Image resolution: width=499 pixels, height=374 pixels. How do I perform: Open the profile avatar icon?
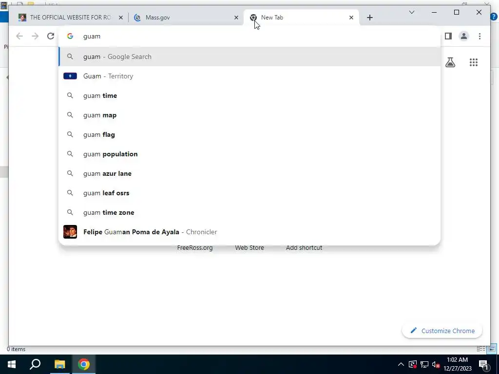(x=464, y=36)
